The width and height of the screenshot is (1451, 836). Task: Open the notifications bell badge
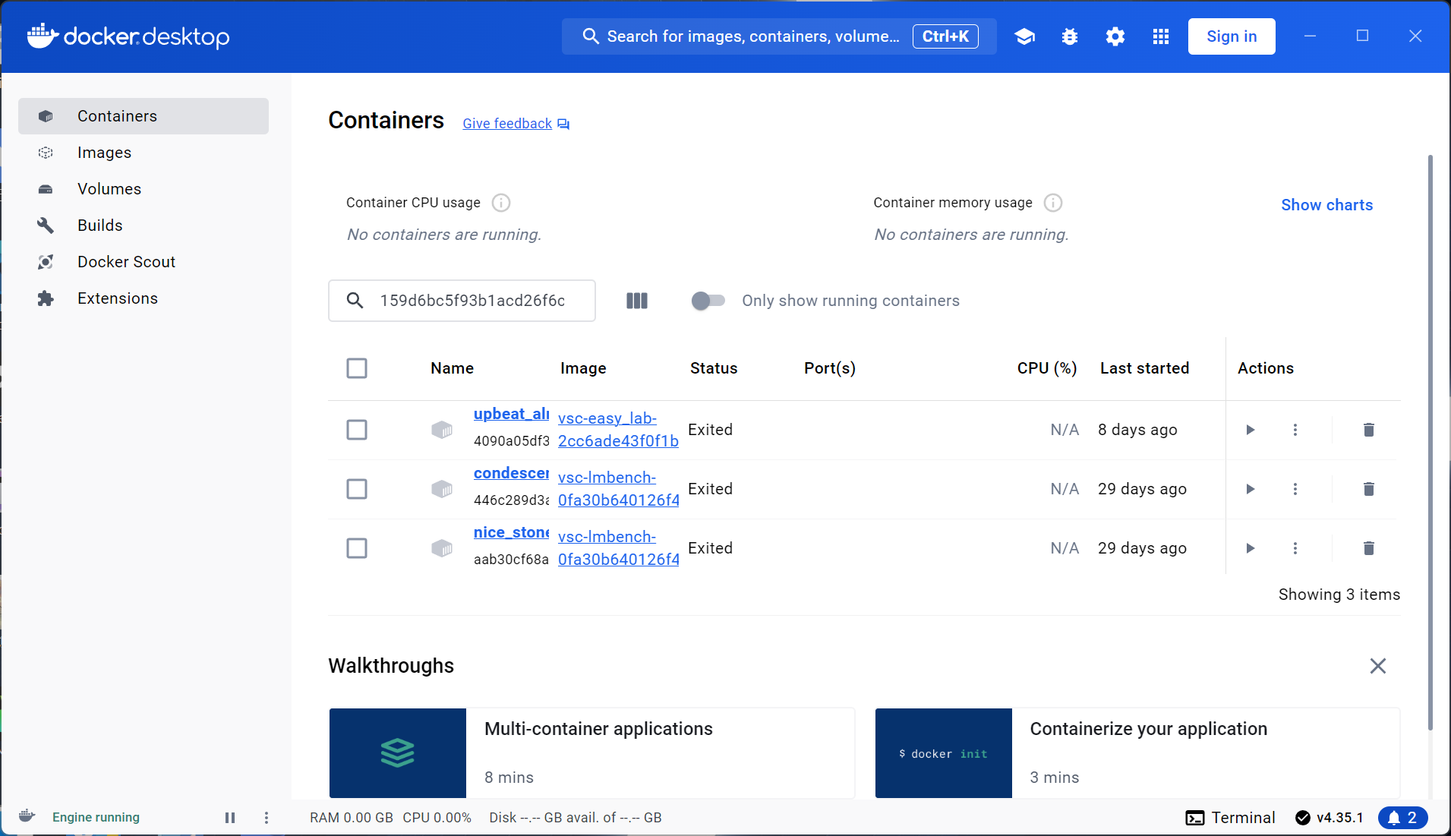tap(1402, 818)
